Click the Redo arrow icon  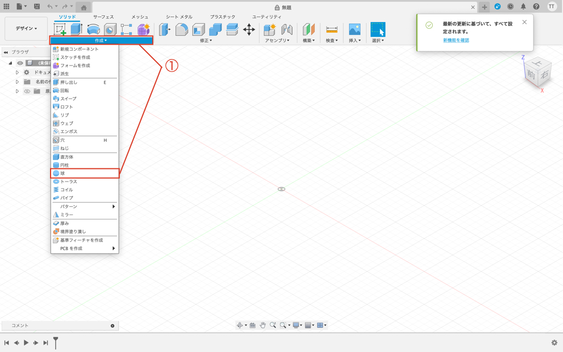tap(65, 7)
